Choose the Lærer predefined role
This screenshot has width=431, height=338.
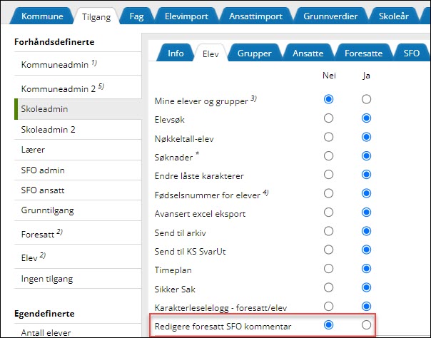(x=33, y=150)
